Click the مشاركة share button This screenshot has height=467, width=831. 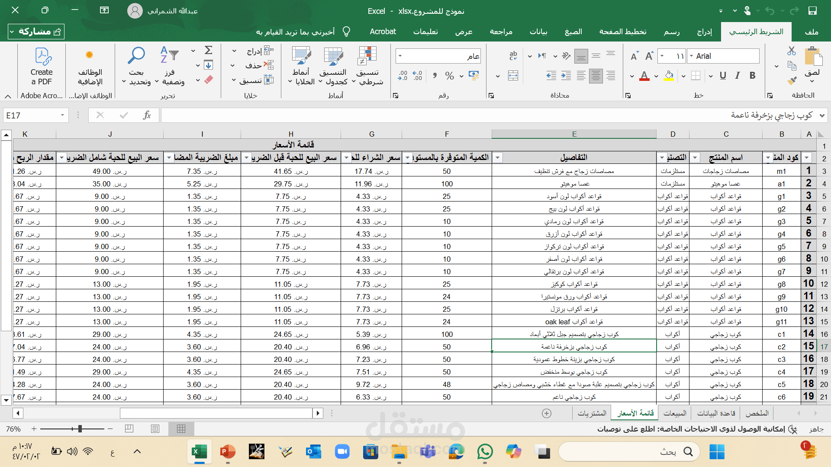coord(36,32)
